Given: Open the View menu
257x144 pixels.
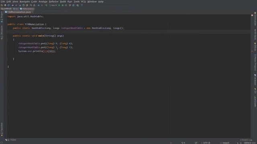Looking at the screenshot, I should [15, 2].
